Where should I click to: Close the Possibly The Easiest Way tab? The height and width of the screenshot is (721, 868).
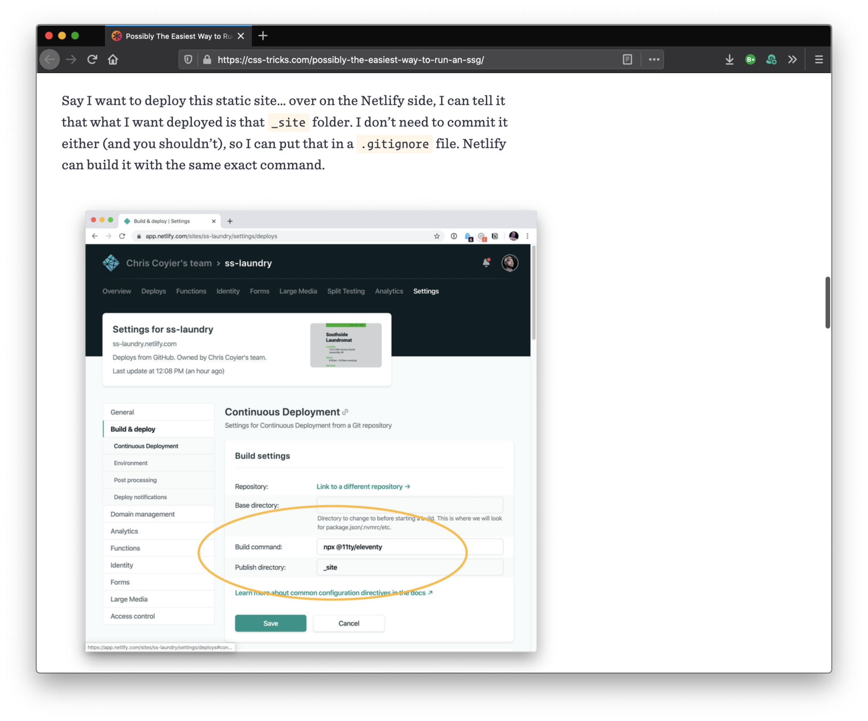[241, 36]
